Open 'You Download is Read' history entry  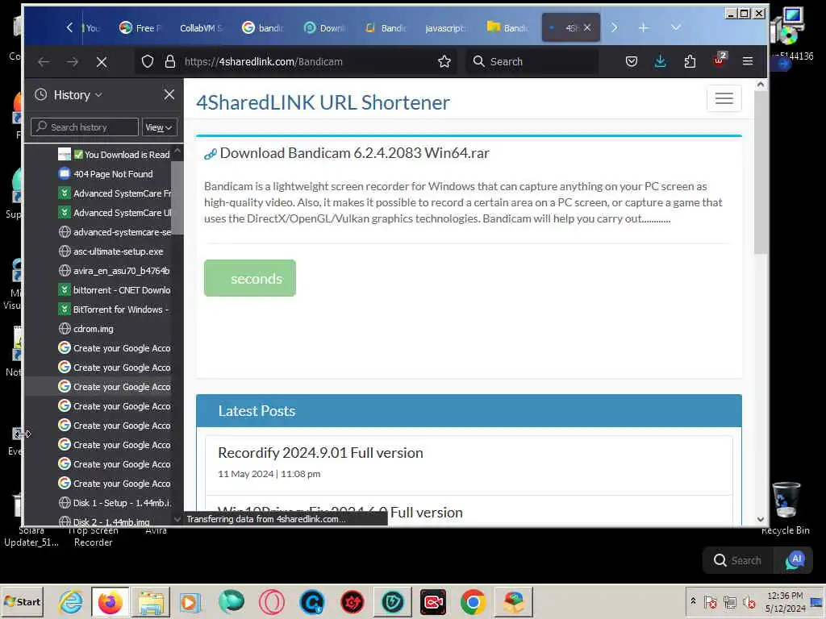113,154
